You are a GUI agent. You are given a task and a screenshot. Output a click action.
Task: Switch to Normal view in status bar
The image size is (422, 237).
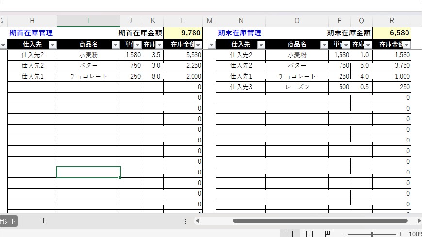[290, 234]
